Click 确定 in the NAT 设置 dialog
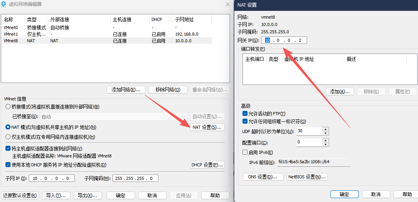The image size is (418, 202). 344,194
